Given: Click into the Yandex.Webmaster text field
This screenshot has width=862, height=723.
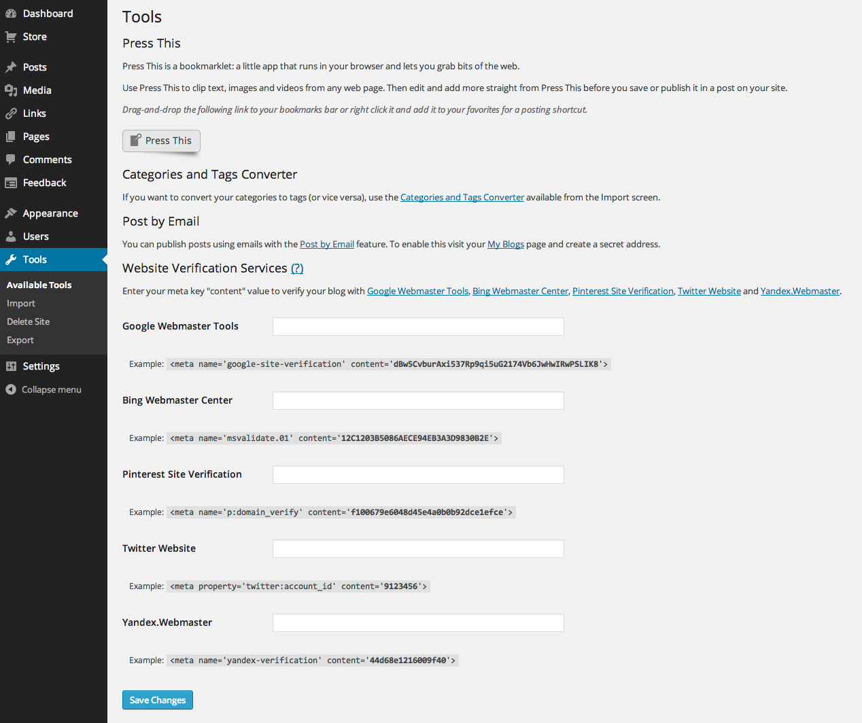Looking at the screenshot, I should coord(418,623).
